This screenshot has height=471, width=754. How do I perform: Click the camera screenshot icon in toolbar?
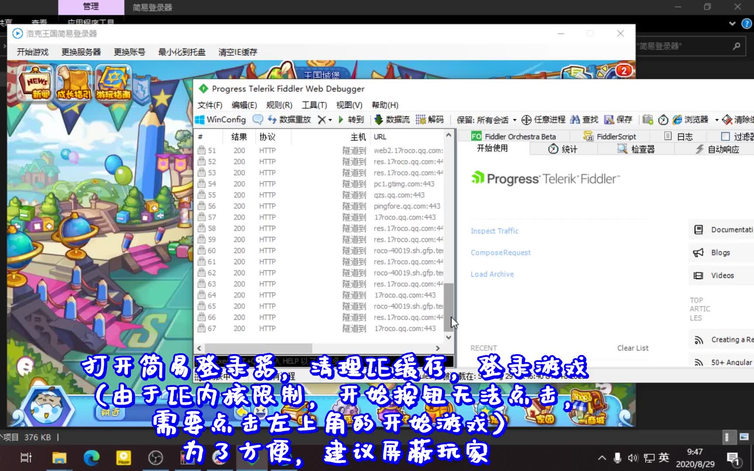[x=648, y=119]
